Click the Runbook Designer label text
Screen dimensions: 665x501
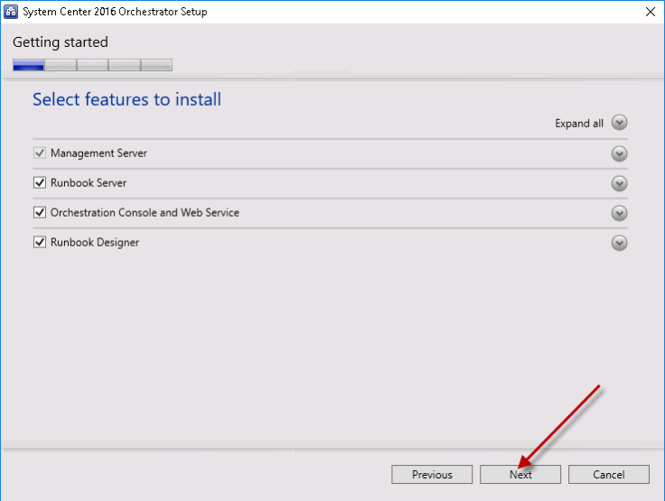point(95,243)
